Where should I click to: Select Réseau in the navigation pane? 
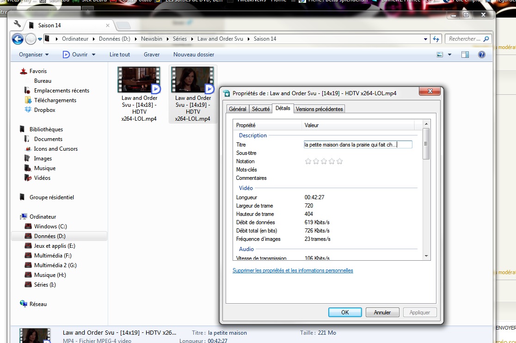38,304
